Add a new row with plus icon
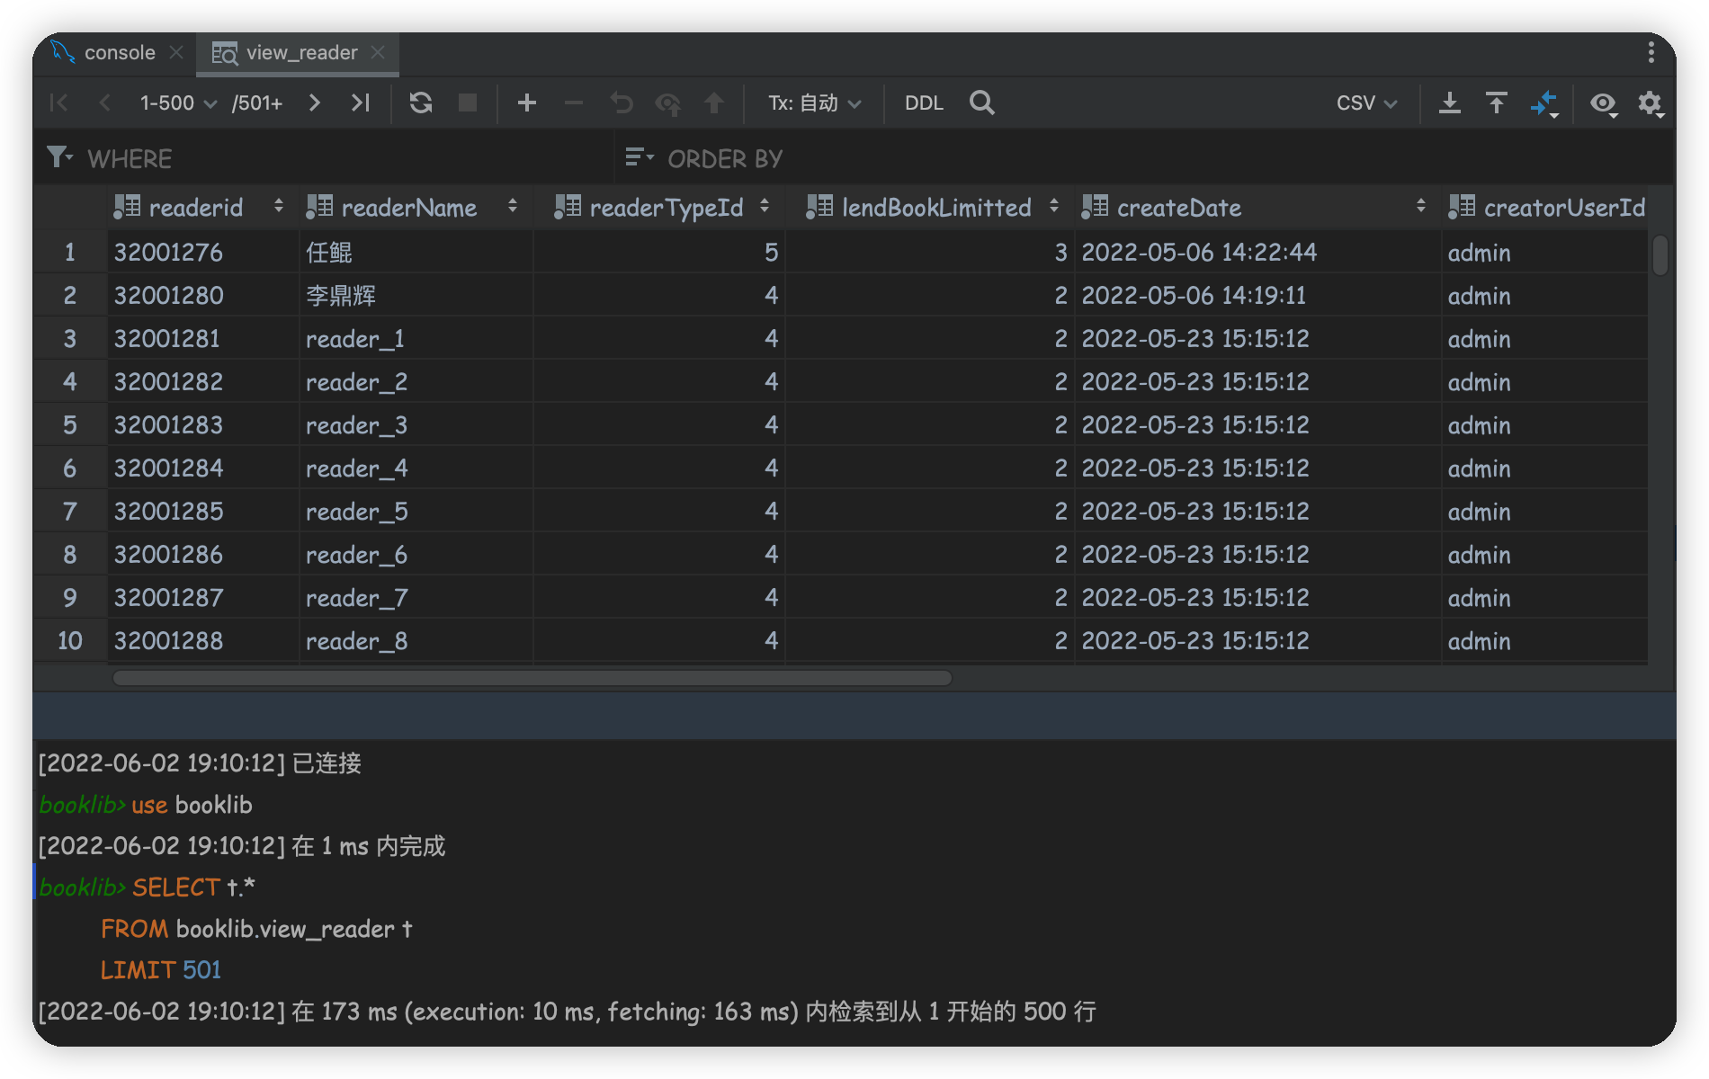1709x1079 pixels. (x=527, y=103)
